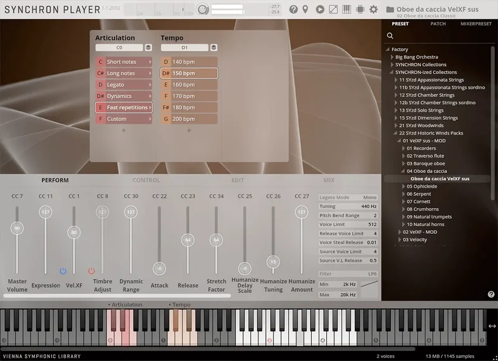Choose 150 bpm tempo slot

(189, 73)
